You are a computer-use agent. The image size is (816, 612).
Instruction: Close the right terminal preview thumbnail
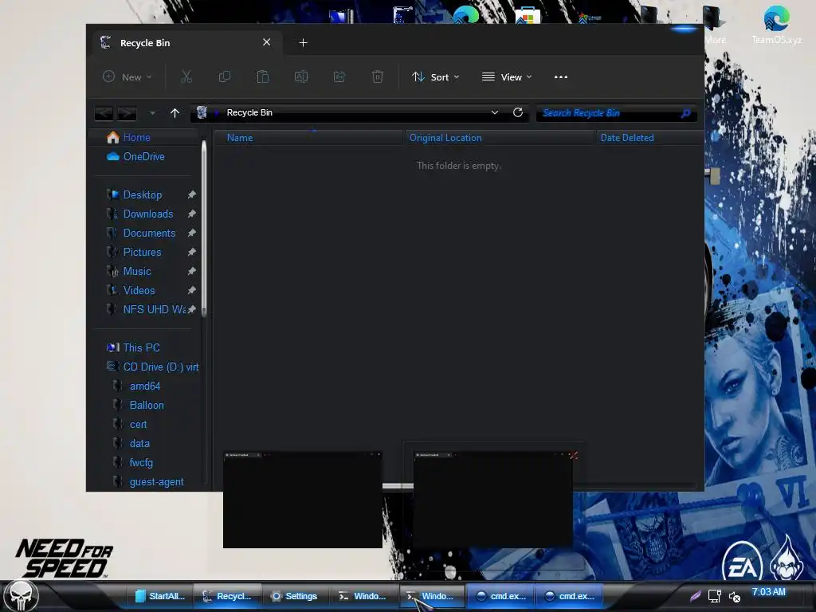[x=573, y=455]
